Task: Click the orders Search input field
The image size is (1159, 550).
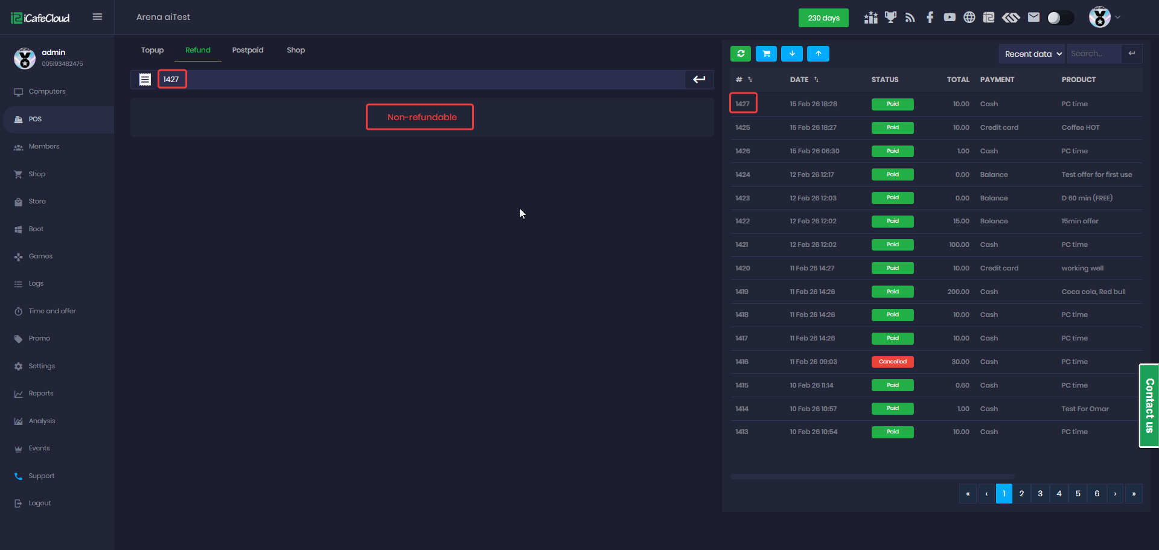Action: pyautogui.click(x=1094, y=54)
